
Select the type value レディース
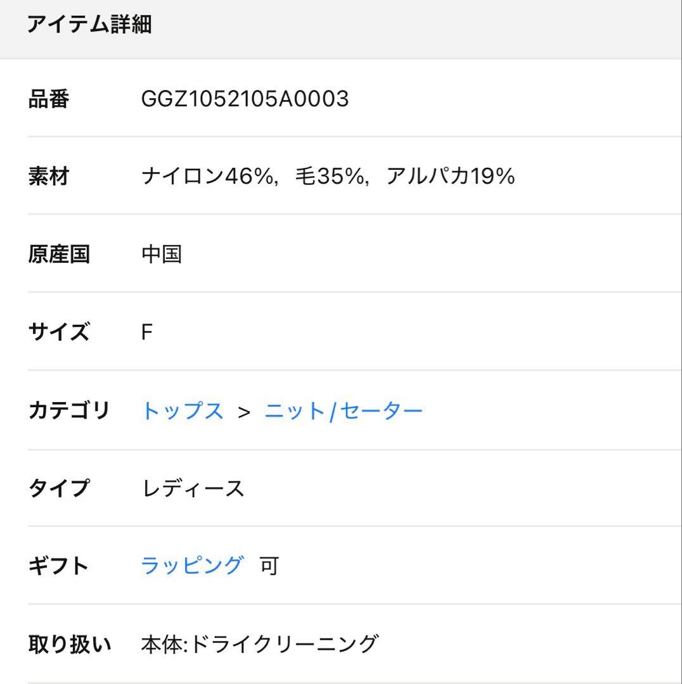pyautogui.click(x=193, y=488)
